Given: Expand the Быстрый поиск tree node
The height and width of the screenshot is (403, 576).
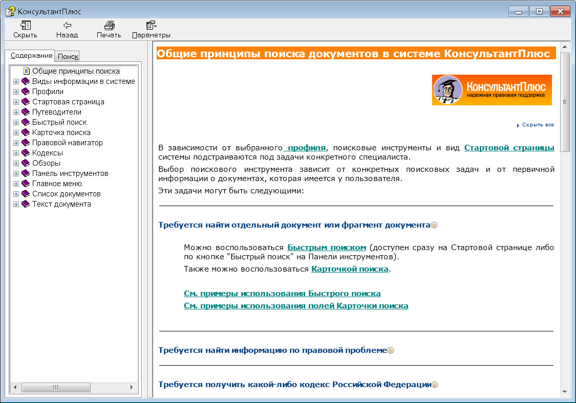Looking at the screenshot, I should (x=16, y=123).
